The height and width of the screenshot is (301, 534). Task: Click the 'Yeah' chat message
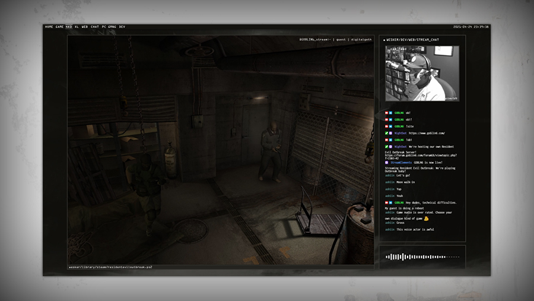point(400,196)
